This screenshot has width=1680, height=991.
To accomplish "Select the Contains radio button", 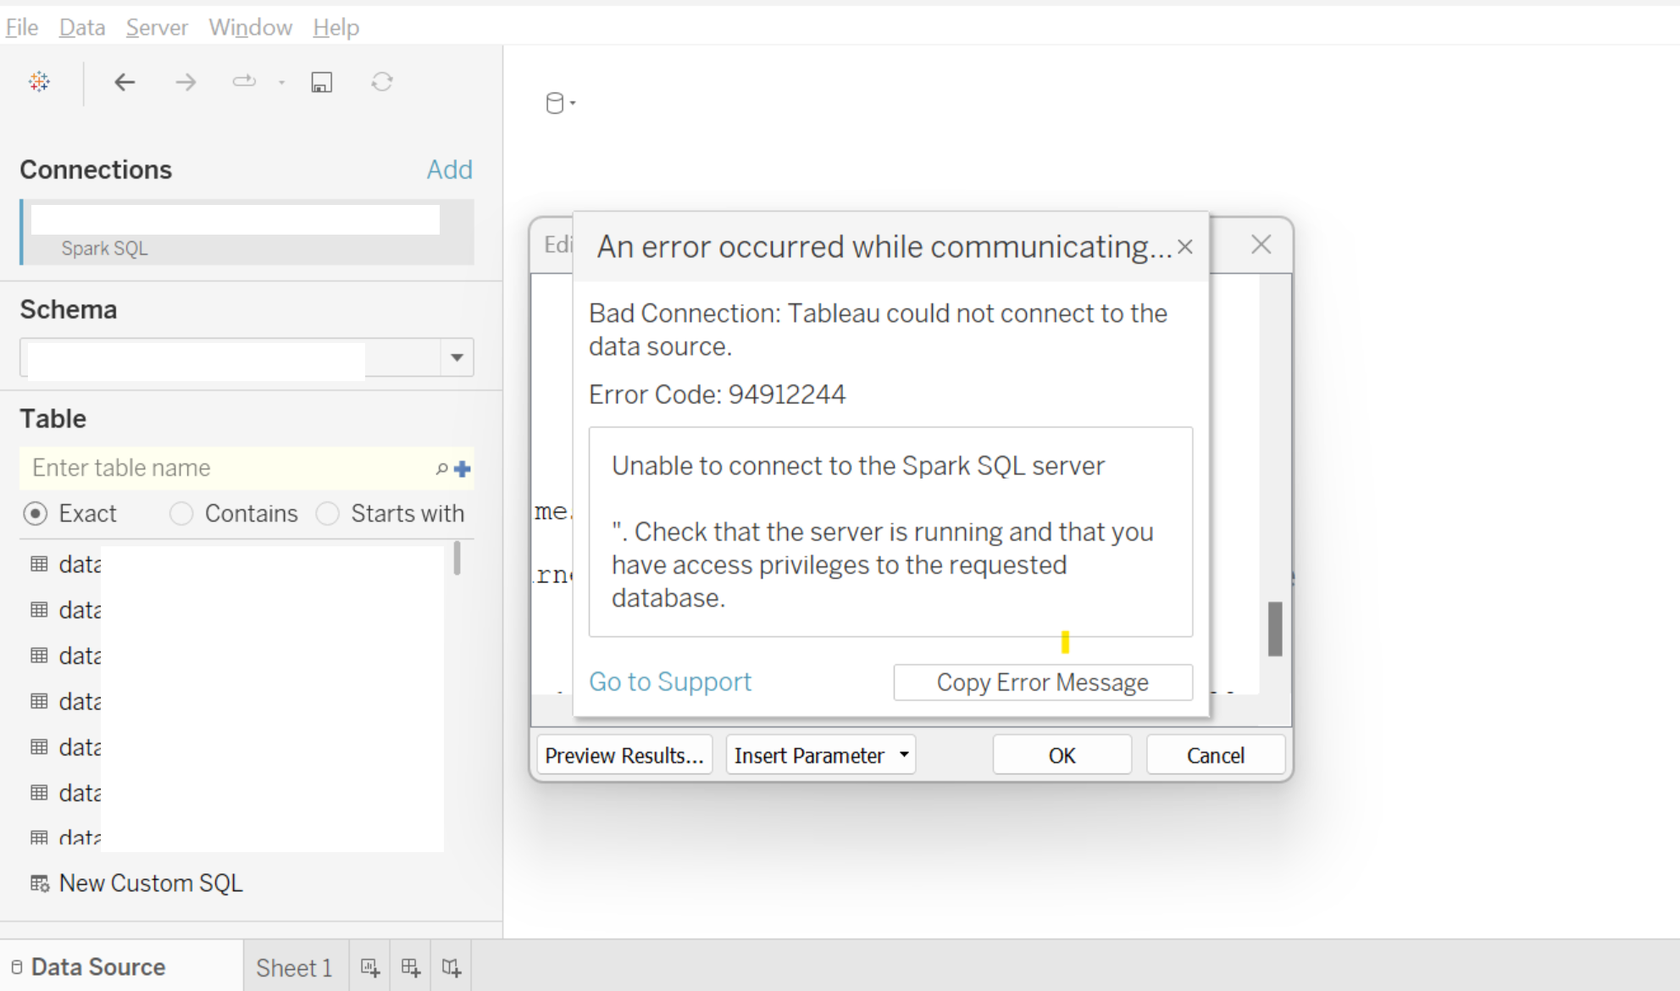I will (181, 513).
